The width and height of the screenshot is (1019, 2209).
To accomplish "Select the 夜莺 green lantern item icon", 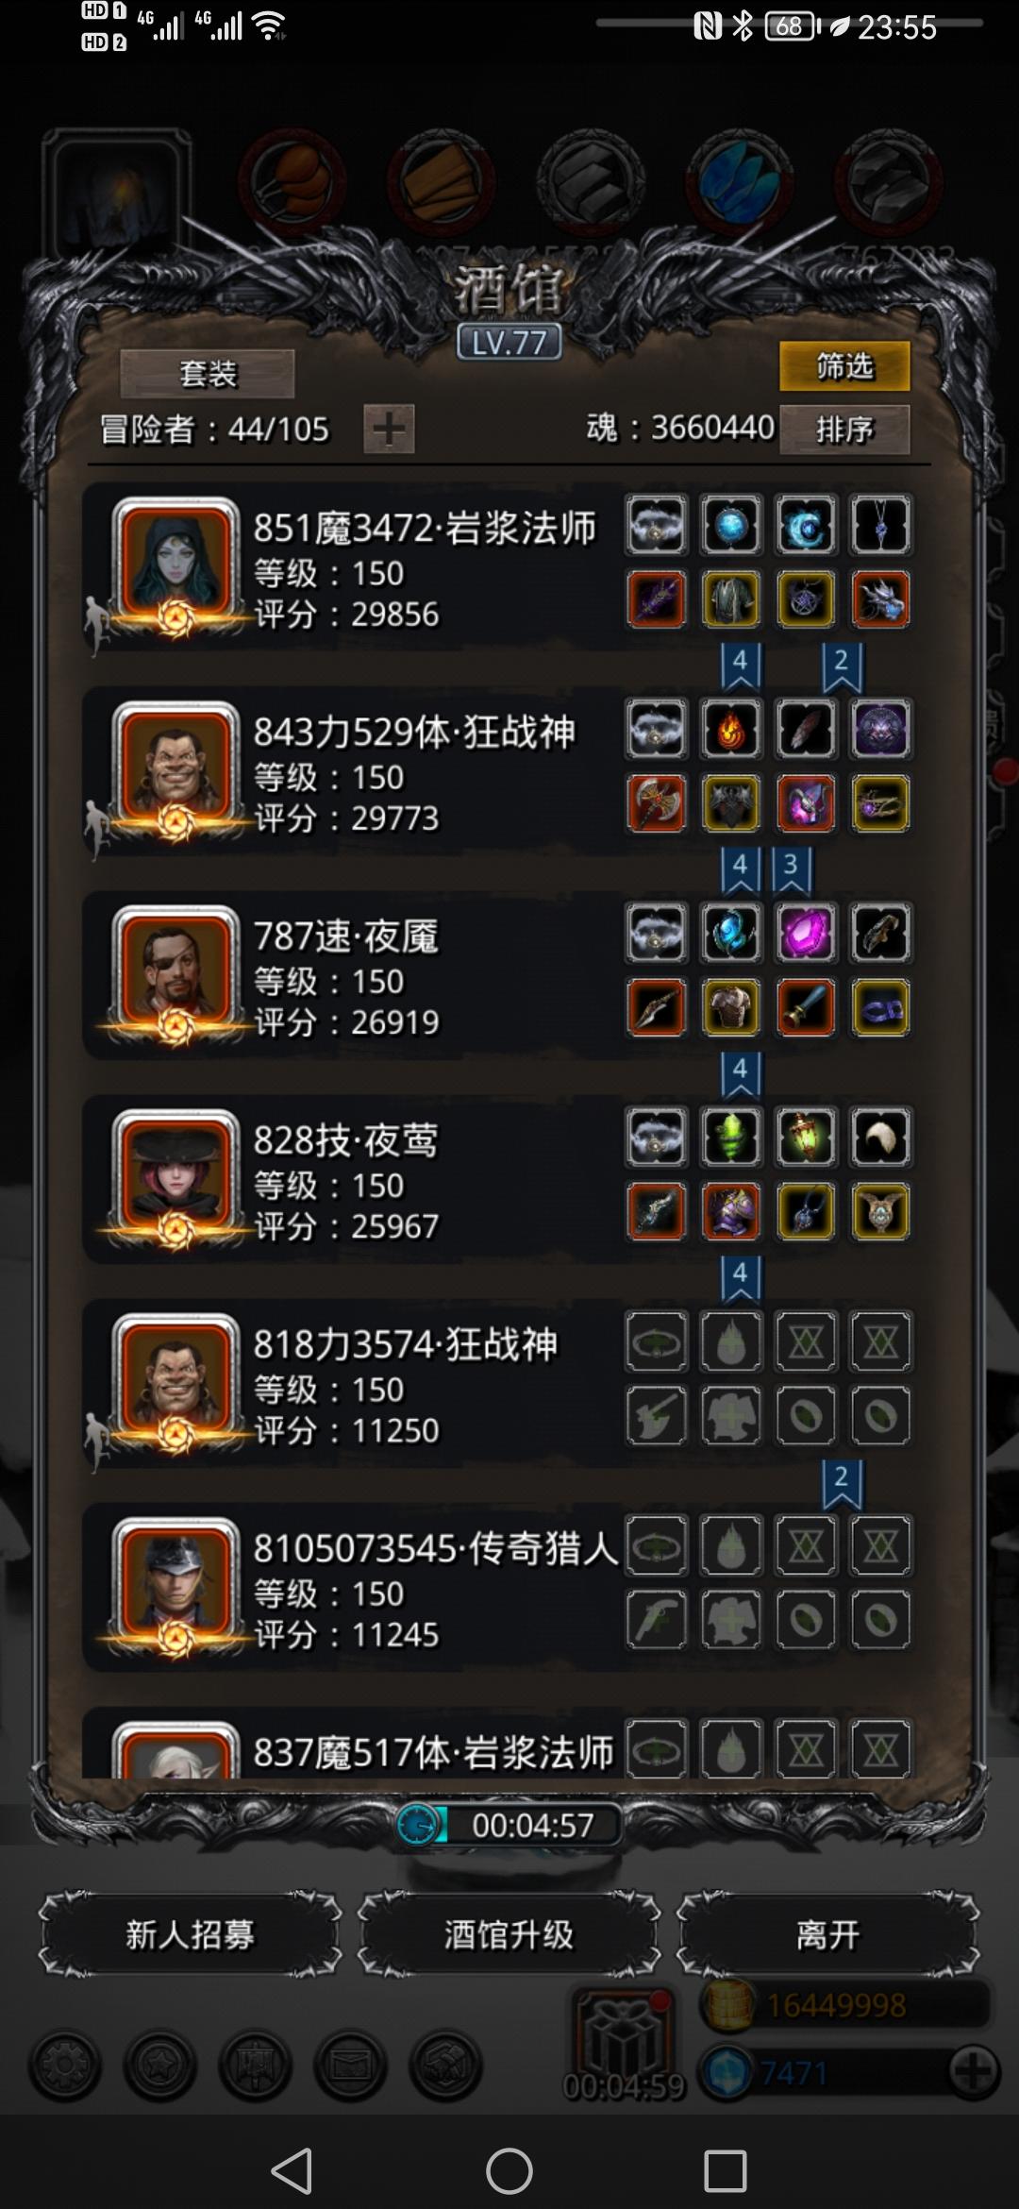I will point(806,1137).
